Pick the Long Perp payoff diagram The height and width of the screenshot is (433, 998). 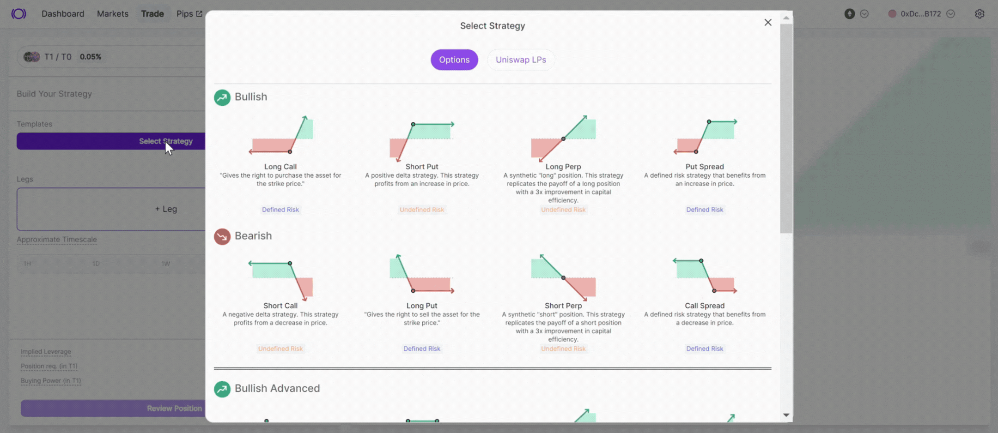tap(563, 138)
